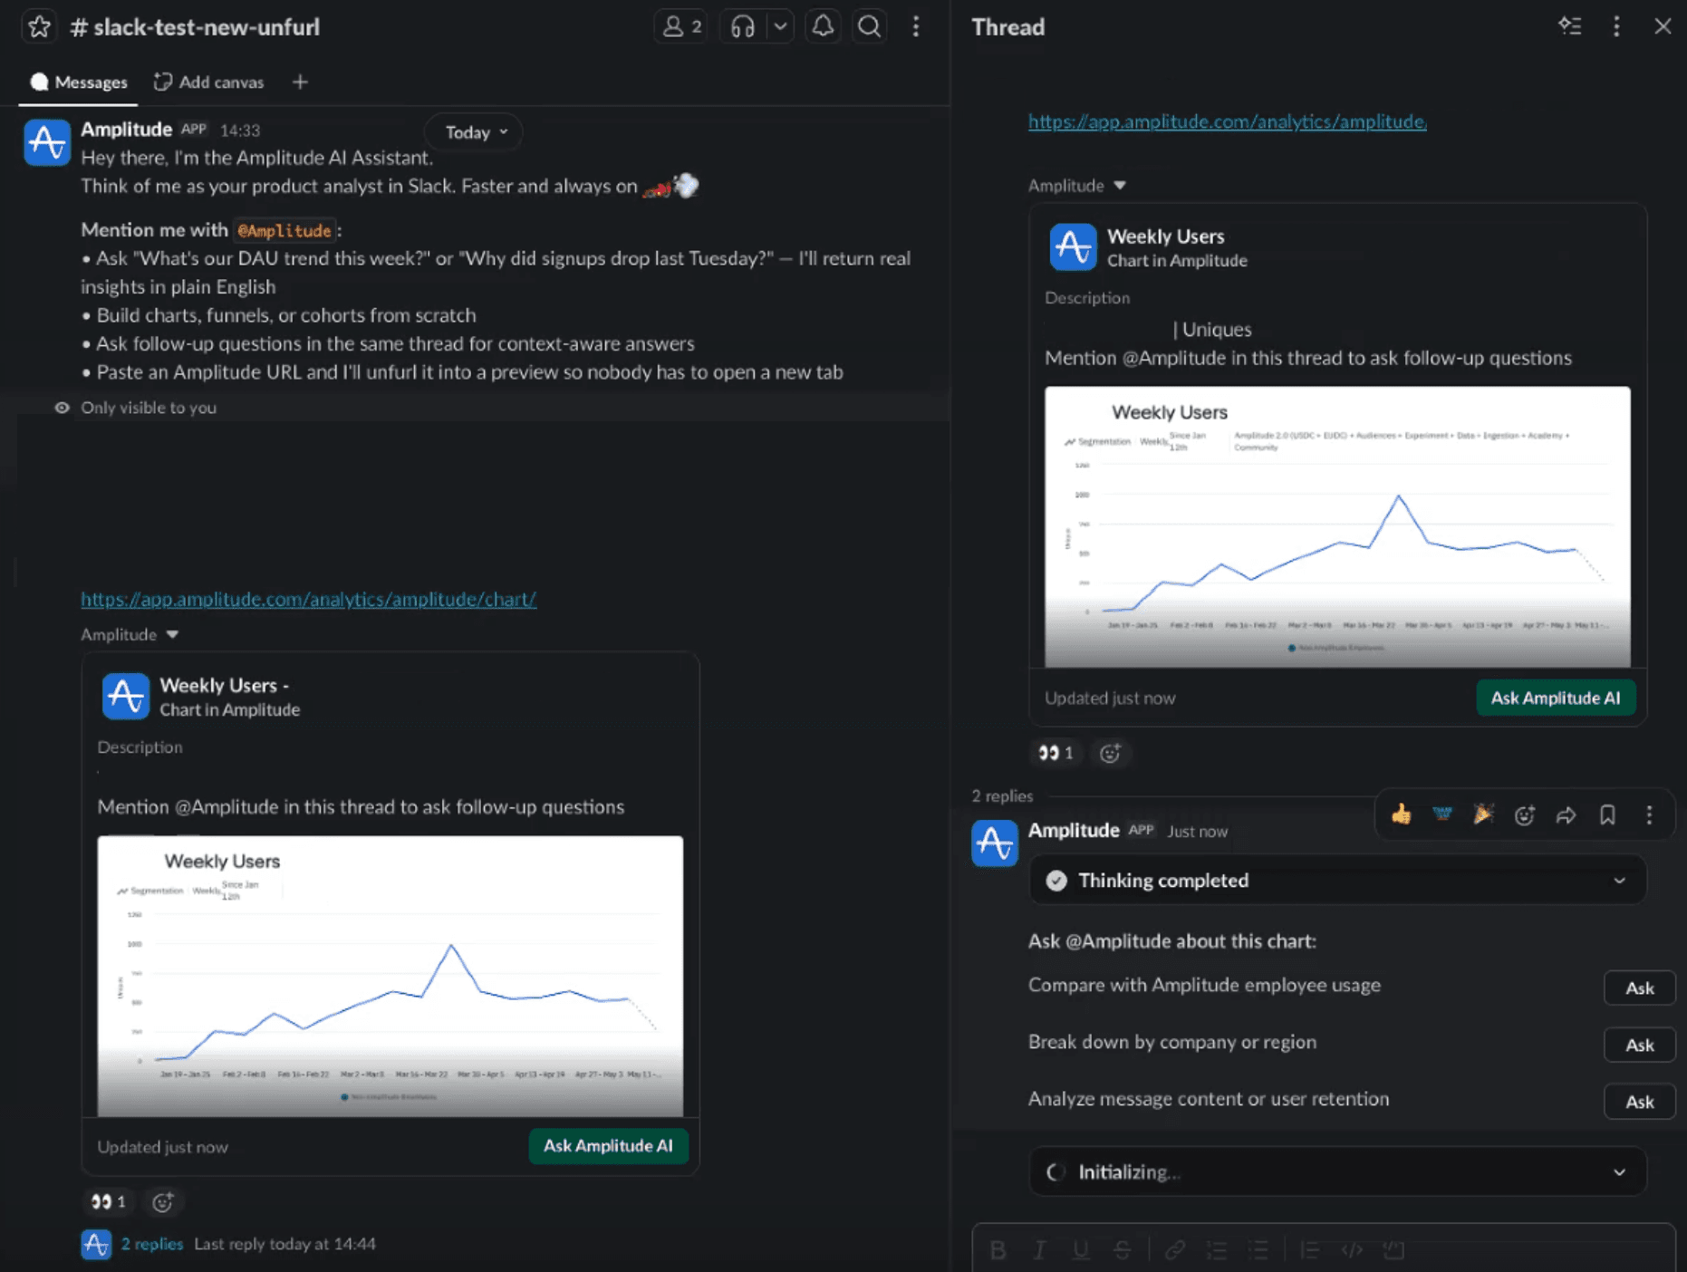Screen dimensions: 1687x1272
Task: Open the 2 replies thread link
Action: pyautogui.click(x=152, y=1244)
